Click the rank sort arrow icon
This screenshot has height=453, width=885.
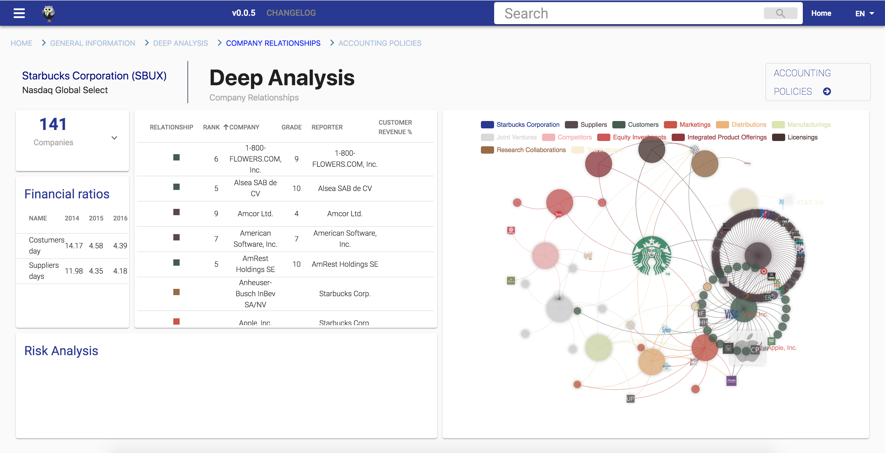[226, 127]
